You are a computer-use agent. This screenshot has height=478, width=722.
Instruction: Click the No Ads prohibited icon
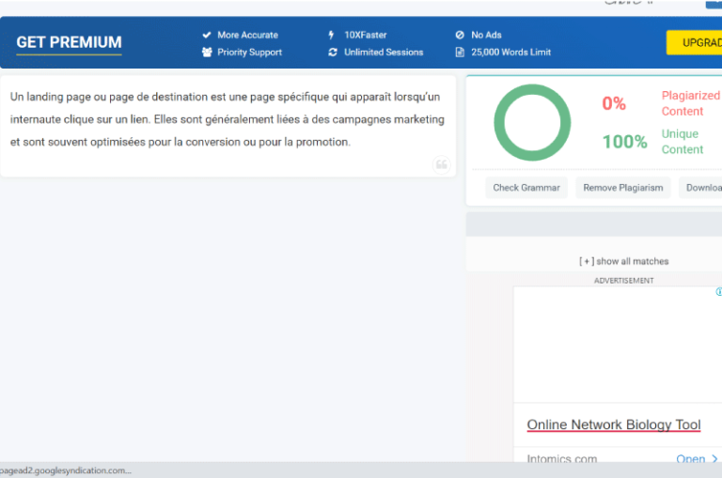point(460,35)
